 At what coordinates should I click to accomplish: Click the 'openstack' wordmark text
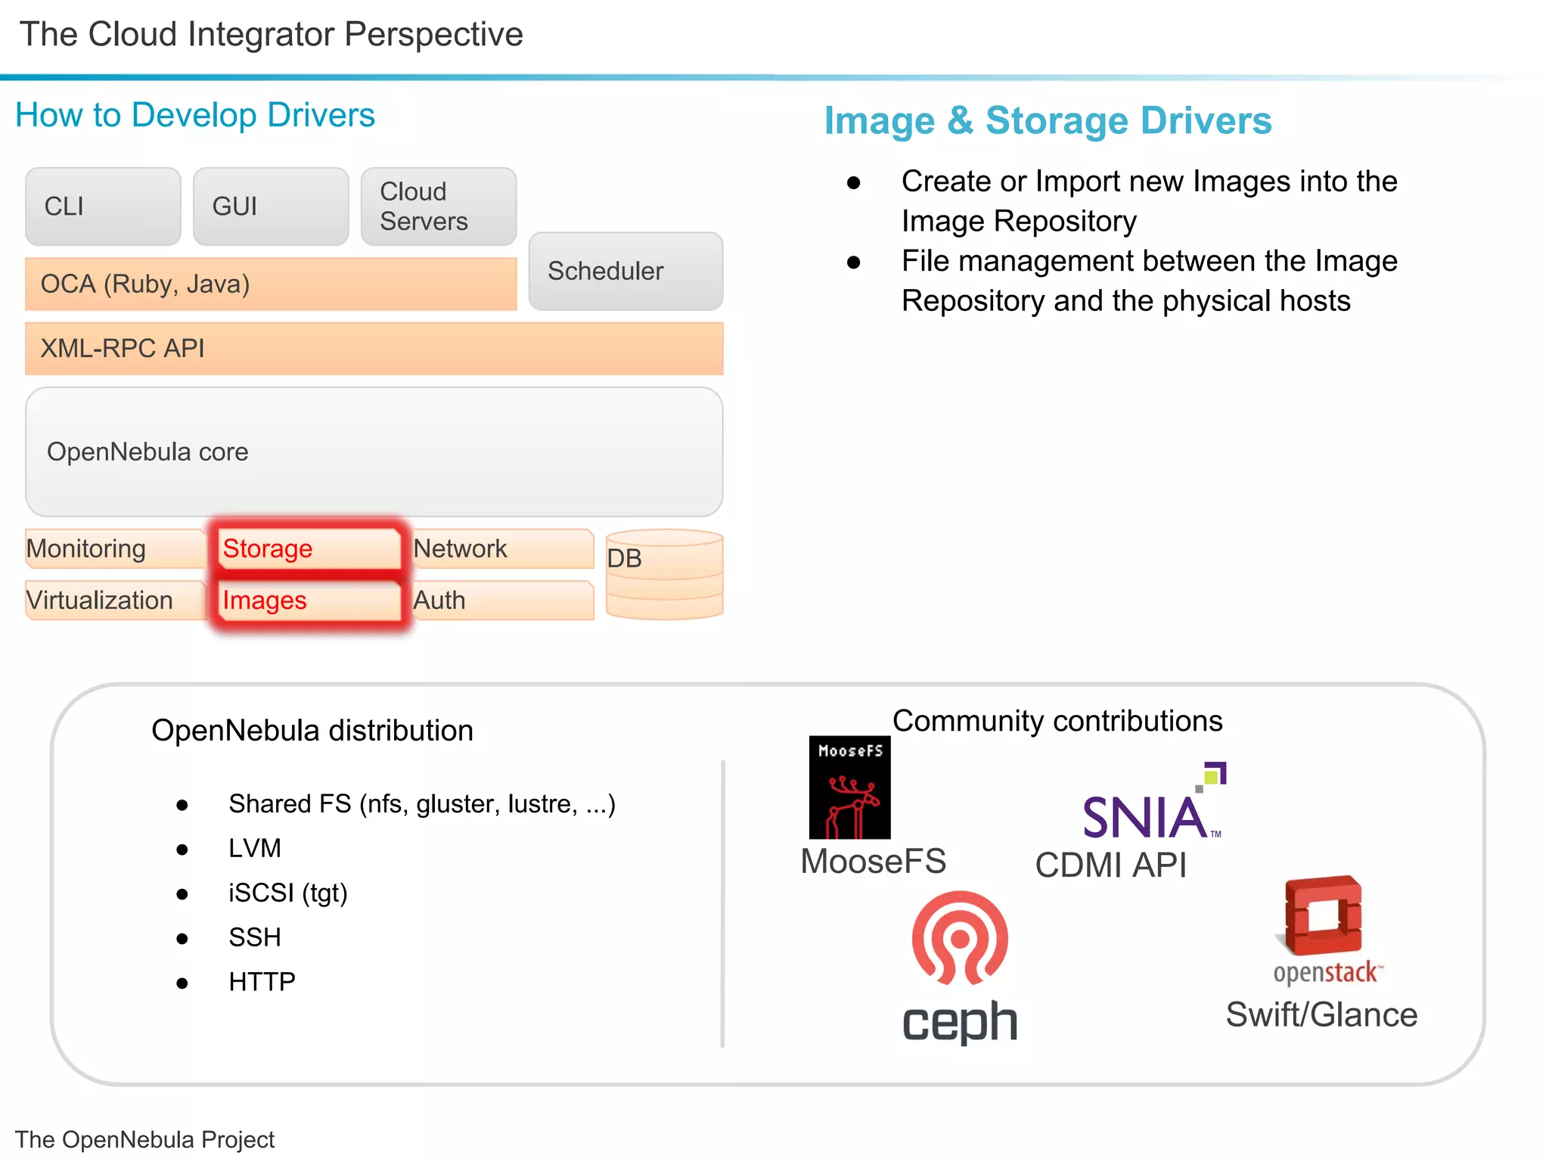1329,973
